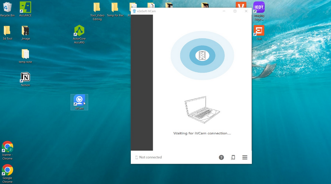Select the Recycle Bin desktop icon
This screenshot has width=331, height=184.
point(7,10)
